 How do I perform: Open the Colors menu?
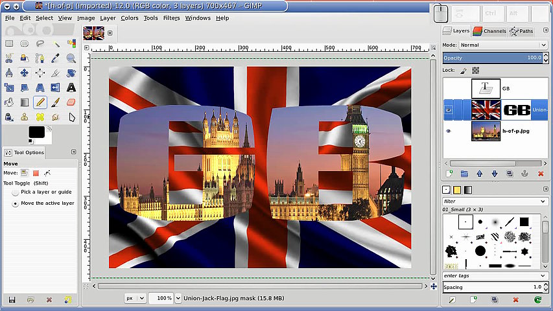(x=130, y=18)
